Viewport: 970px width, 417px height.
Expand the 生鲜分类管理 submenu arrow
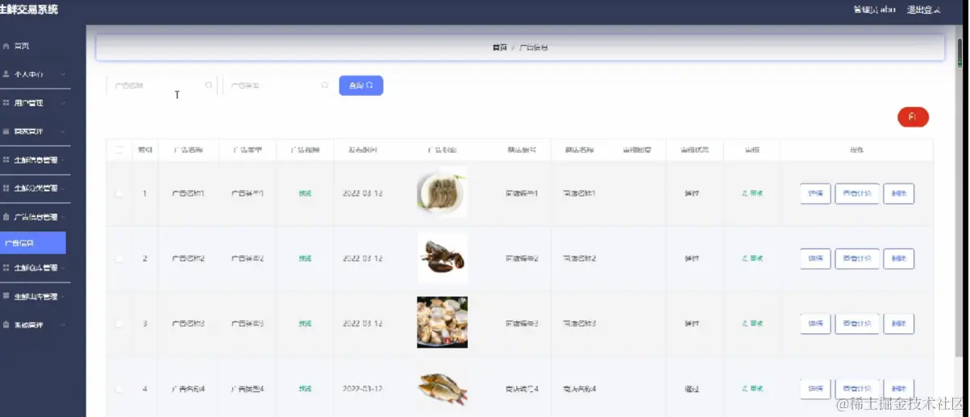click(x=63, y=188)
